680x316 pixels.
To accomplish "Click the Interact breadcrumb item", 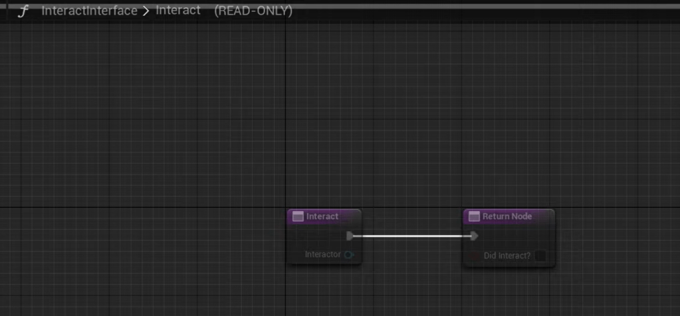I will tap(178, 11).
